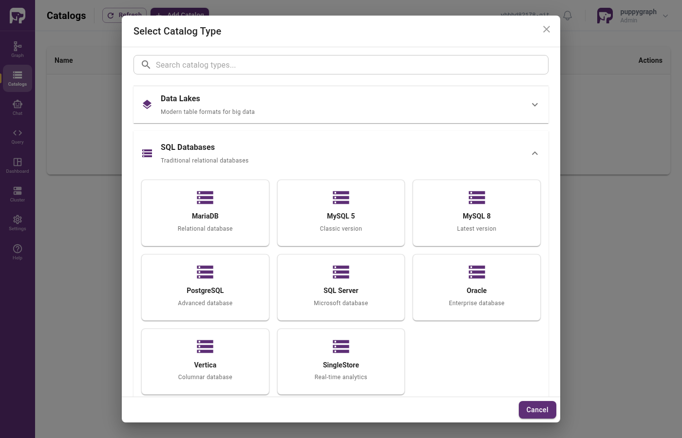Open the Chat sidebar icon
The image size is (682, 438).
[18, 108]
